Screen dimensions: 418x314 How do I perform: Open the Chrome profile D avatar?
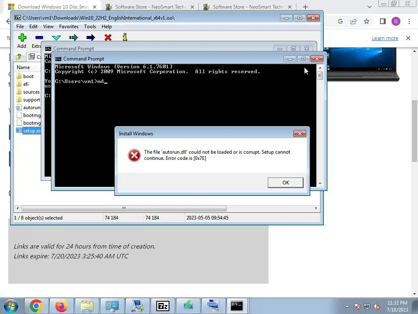(x=396, y=21)
